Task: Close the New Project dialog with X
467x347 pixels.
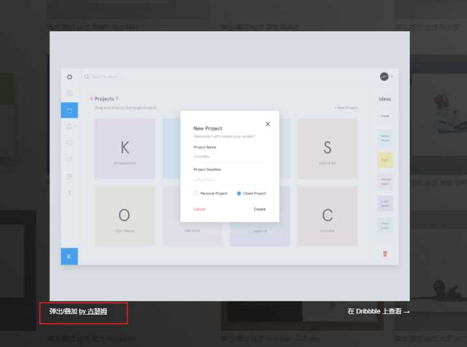Action: 267,124
